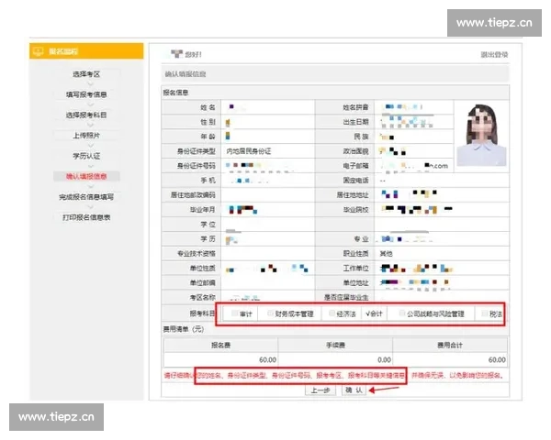Go to the 选择考区 step
This screenshot has height=440, width=551.
(86, 74)
